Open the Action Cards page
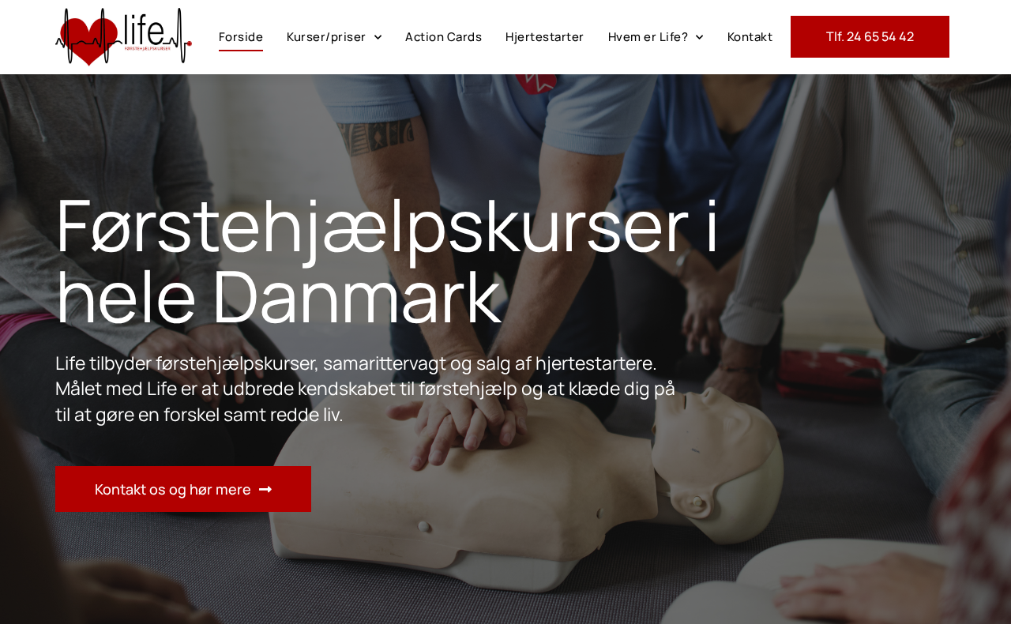The height and width of the screenshot is (632, 1011). coord(443,37)
